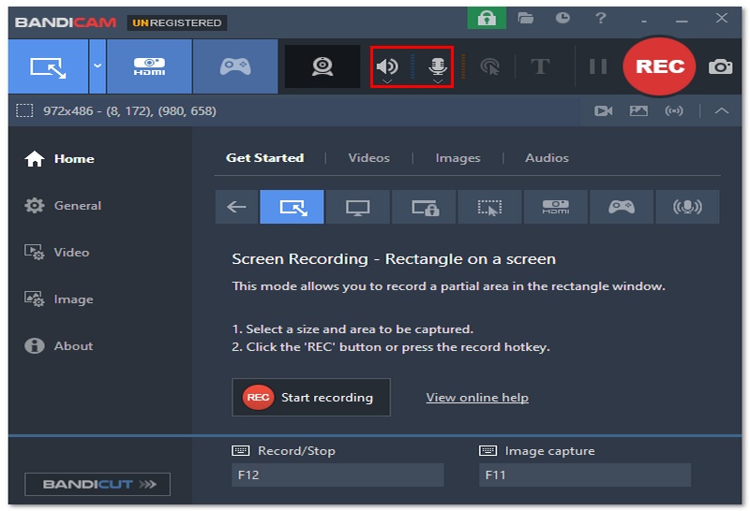Click the big red REC button
The image size is (750, 511).
660,66
